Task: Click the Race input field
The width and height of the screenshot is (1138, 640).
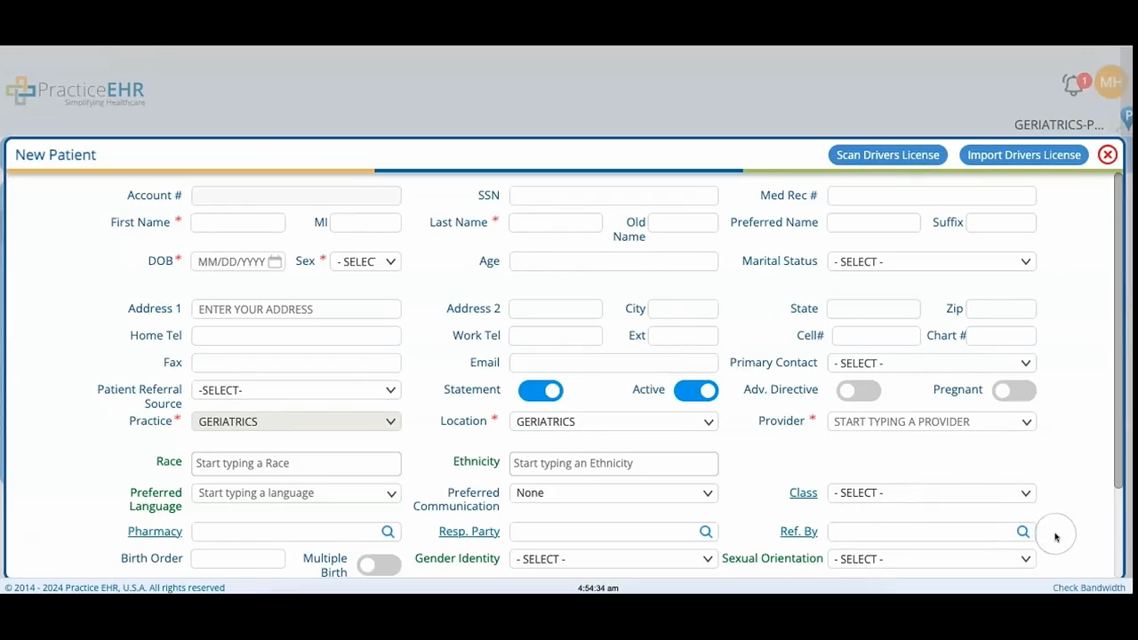Action: [296, 463]
